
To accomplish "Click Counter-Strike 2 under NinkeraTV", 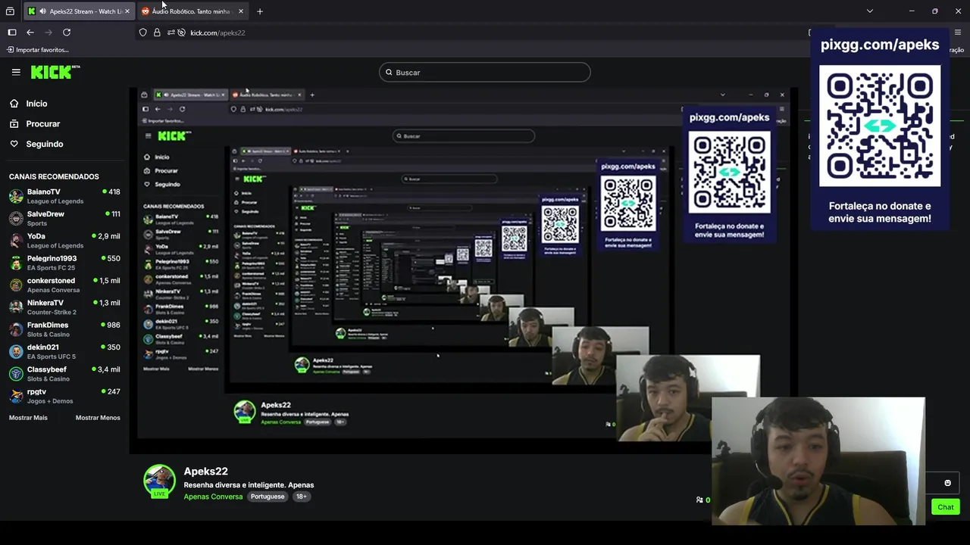I will 52,313.
